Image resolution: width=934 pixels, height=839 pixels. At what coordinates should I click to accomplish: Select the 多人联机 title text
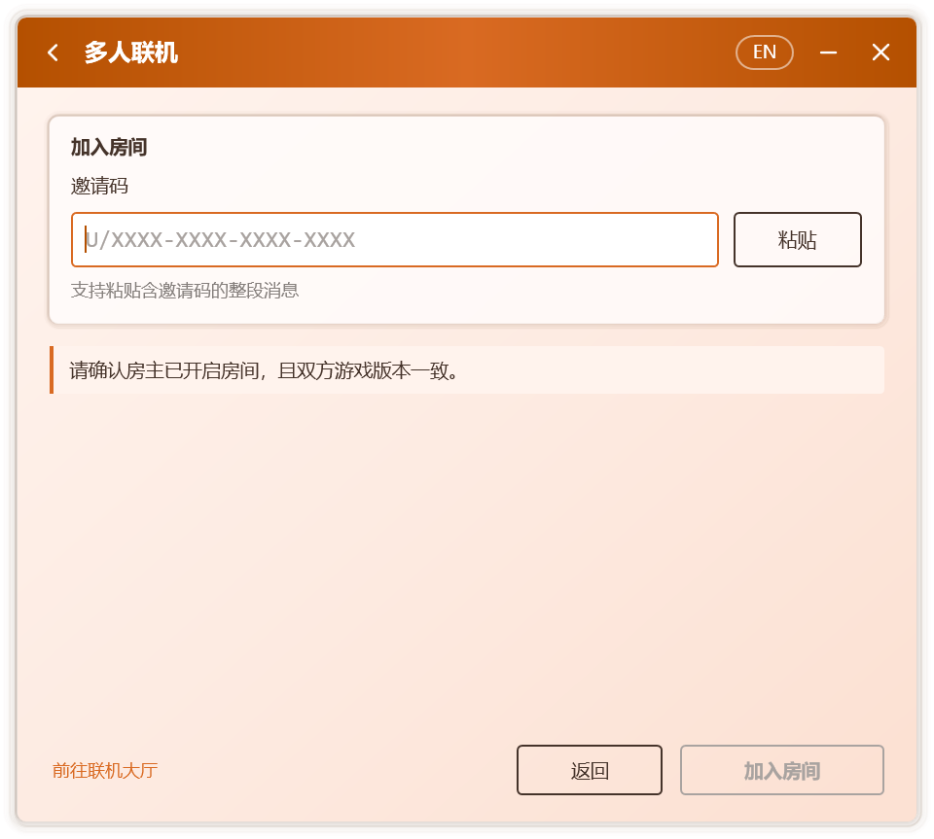pos(131,52)
